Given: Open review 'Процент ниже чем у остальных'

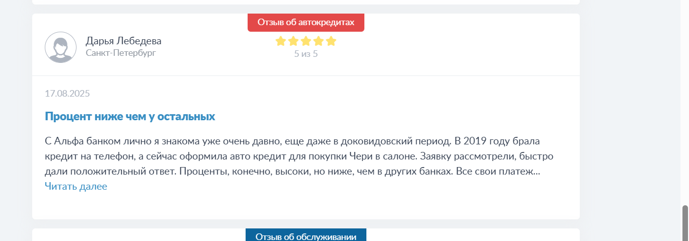Looking at the screenshot, I should tap(130, 116).
